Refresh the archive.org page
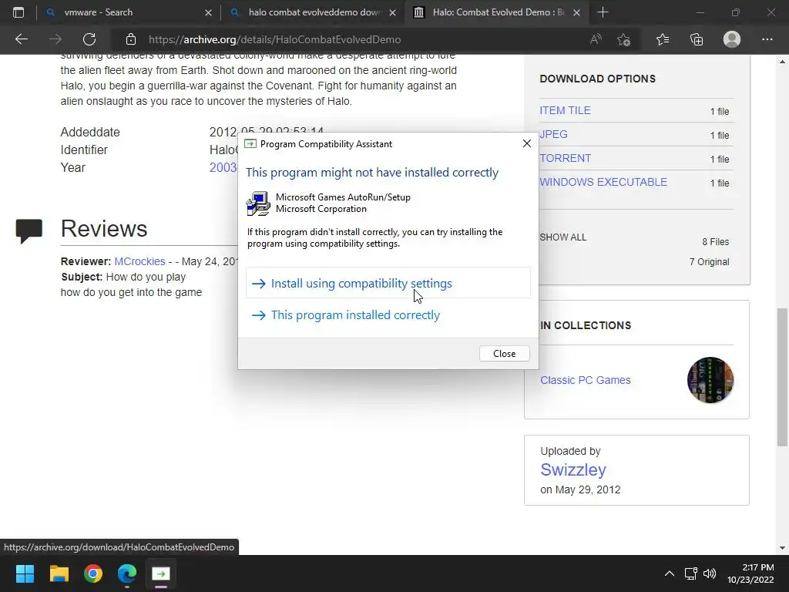The image size is (789, 592). (x=89, y=39)
